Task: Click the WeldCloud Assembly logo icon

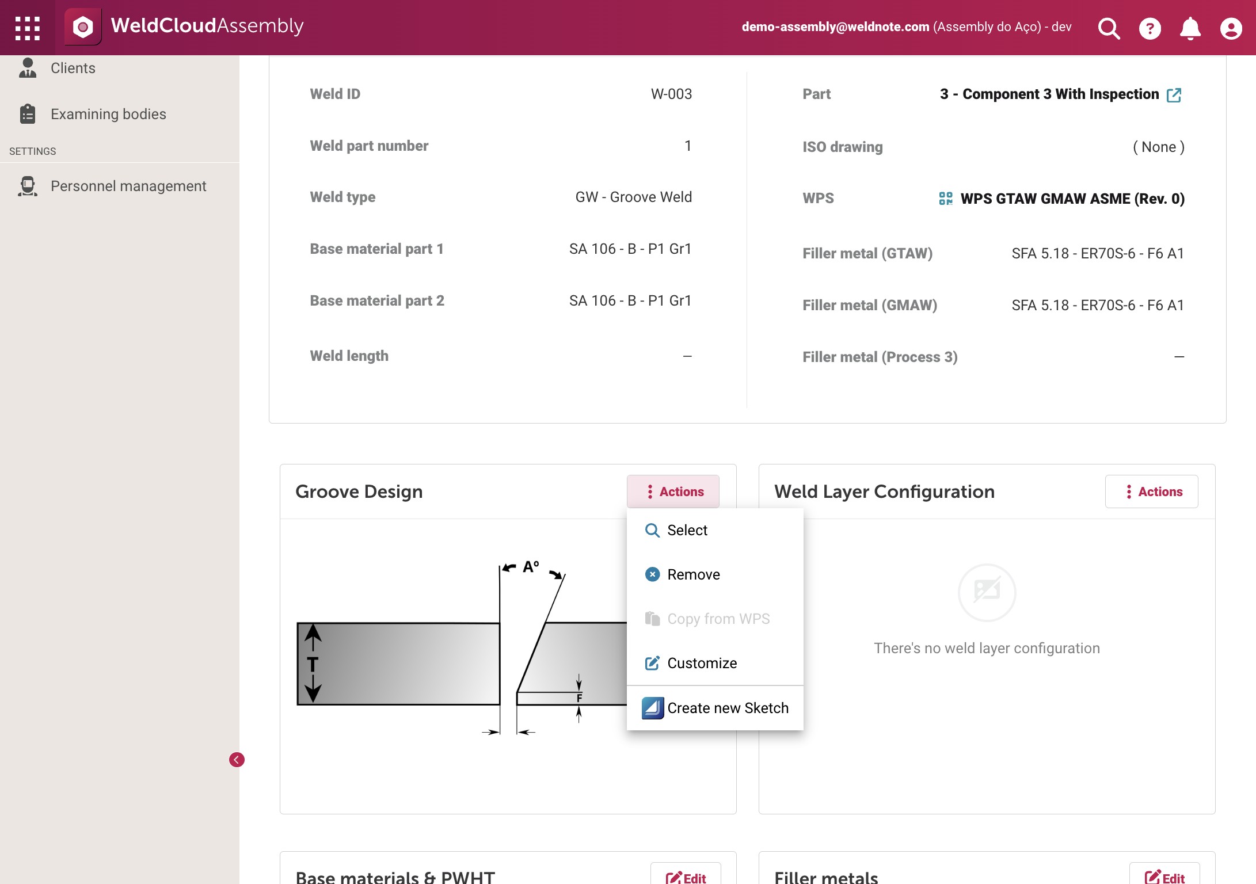Action: [x=83, y=27]
